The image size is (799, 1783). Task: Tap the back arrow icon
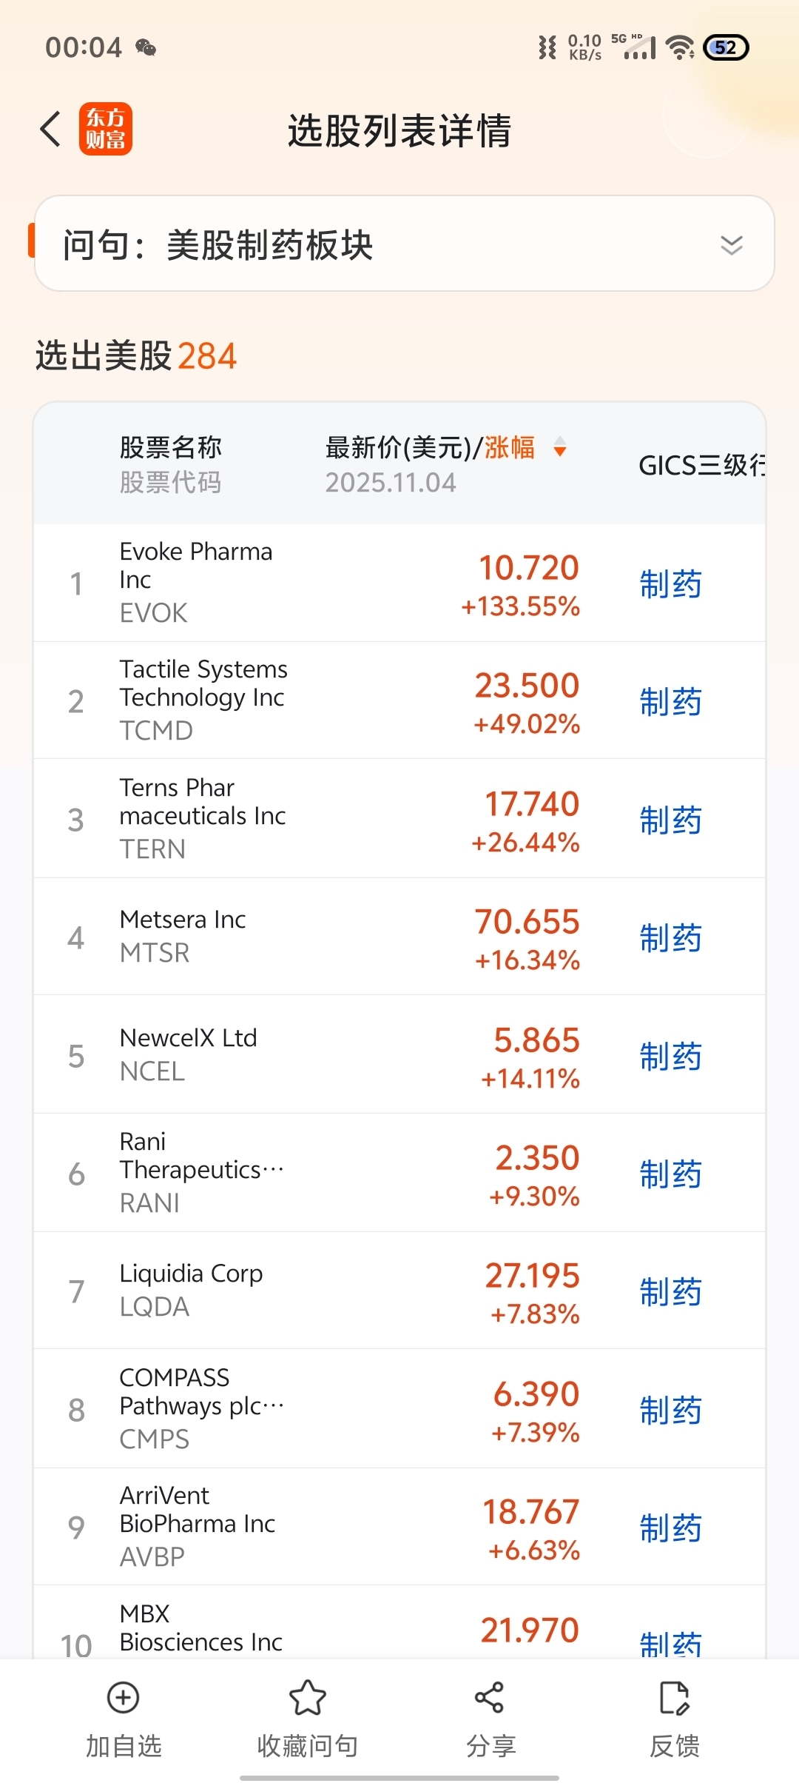50,130
